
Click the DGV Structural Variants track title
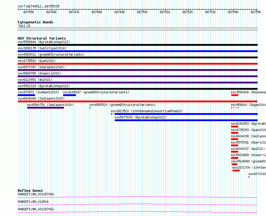(42, 38)
